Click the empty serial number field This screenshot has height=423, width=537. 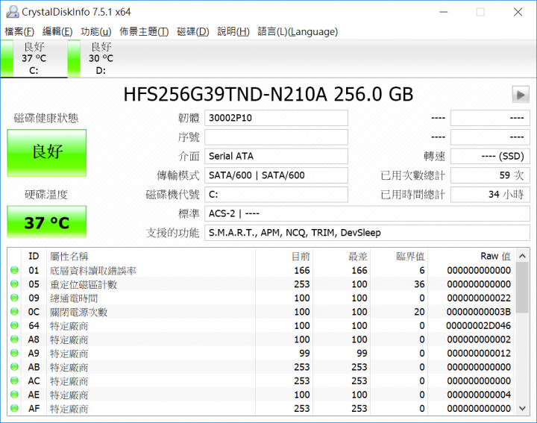[x=276, y=137]
